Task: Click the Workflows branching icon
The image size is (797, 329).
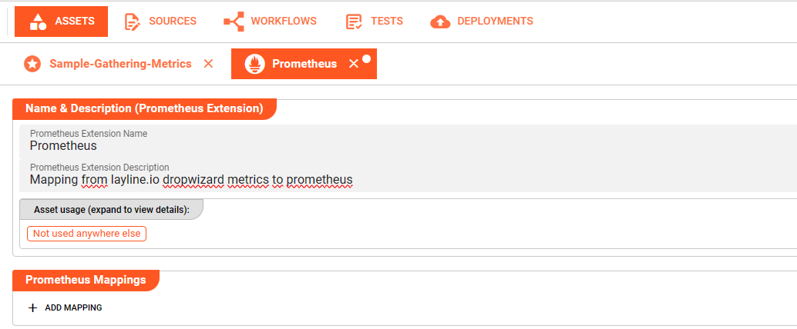Action: [234, 22]
